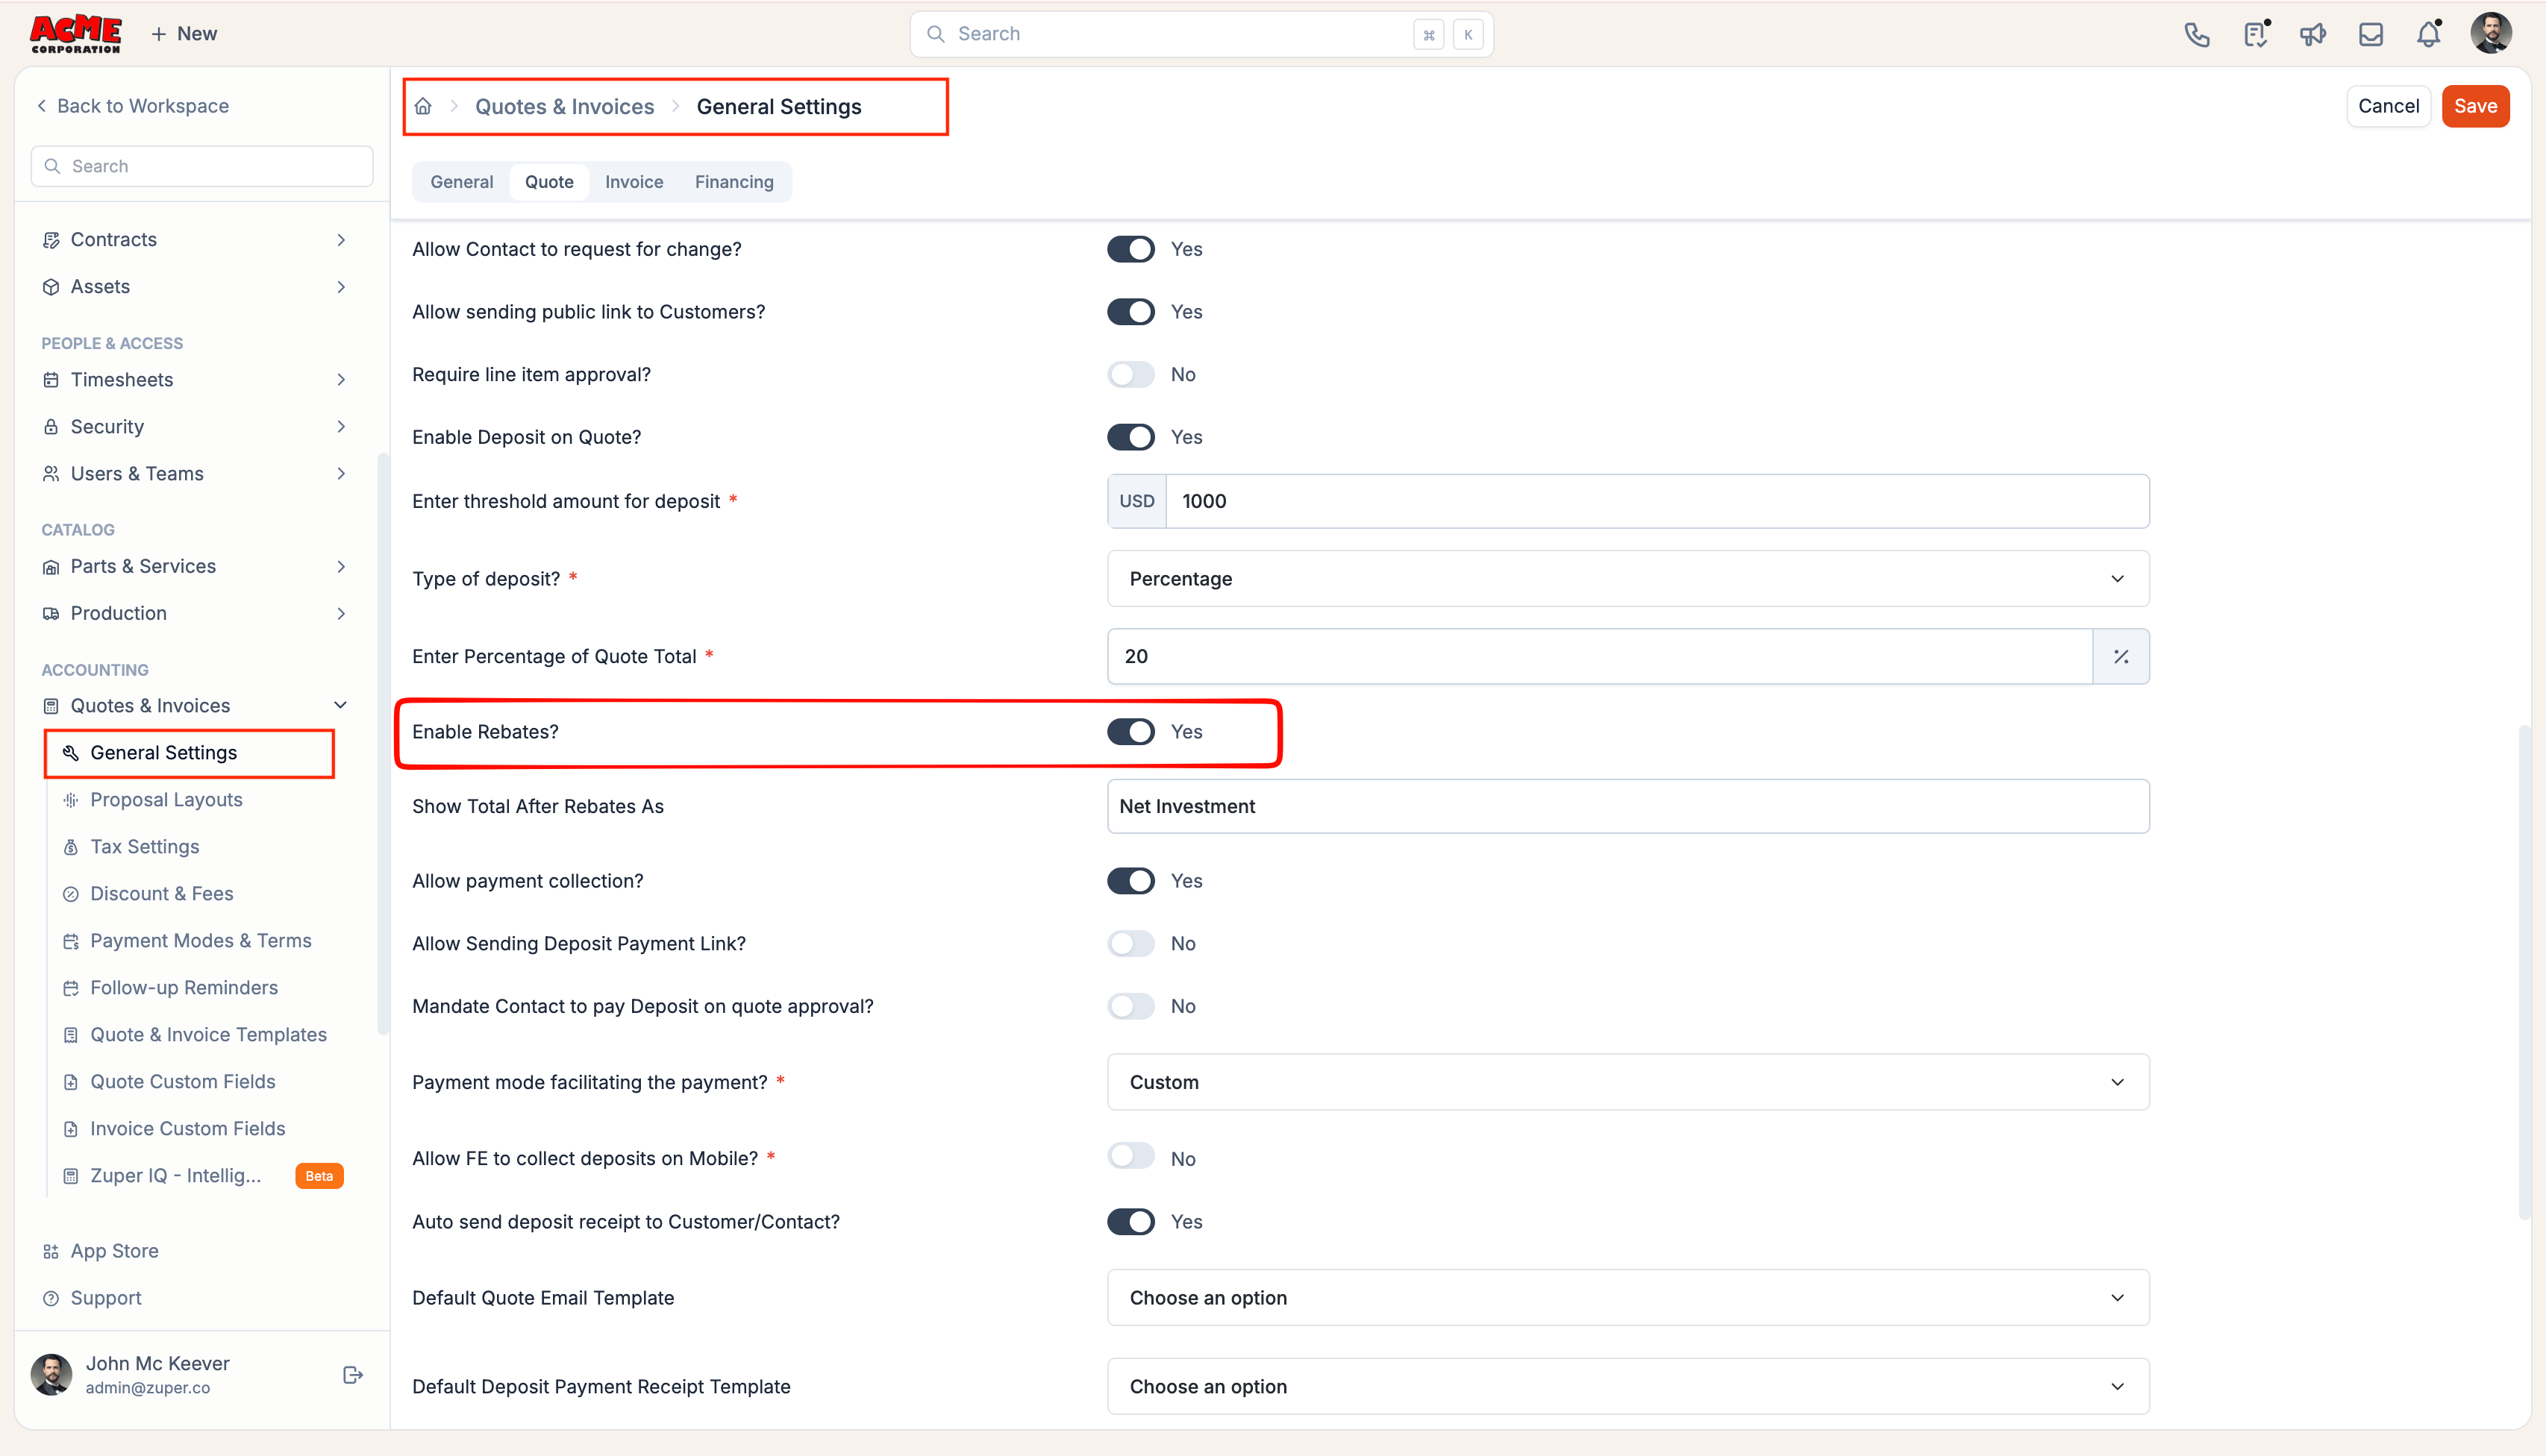
Task: Click the deposit threshold amount field
Action: pyautogui.click(x=1657, y=501)
